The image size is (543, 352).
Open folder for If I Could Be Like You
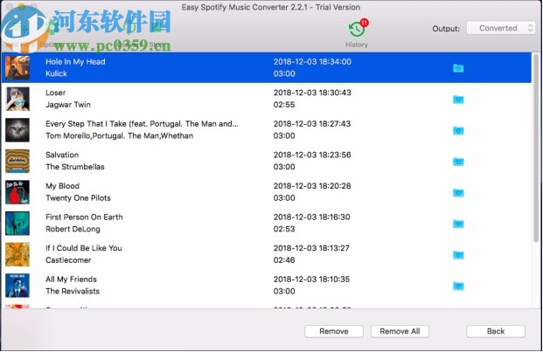coord(458,255)
